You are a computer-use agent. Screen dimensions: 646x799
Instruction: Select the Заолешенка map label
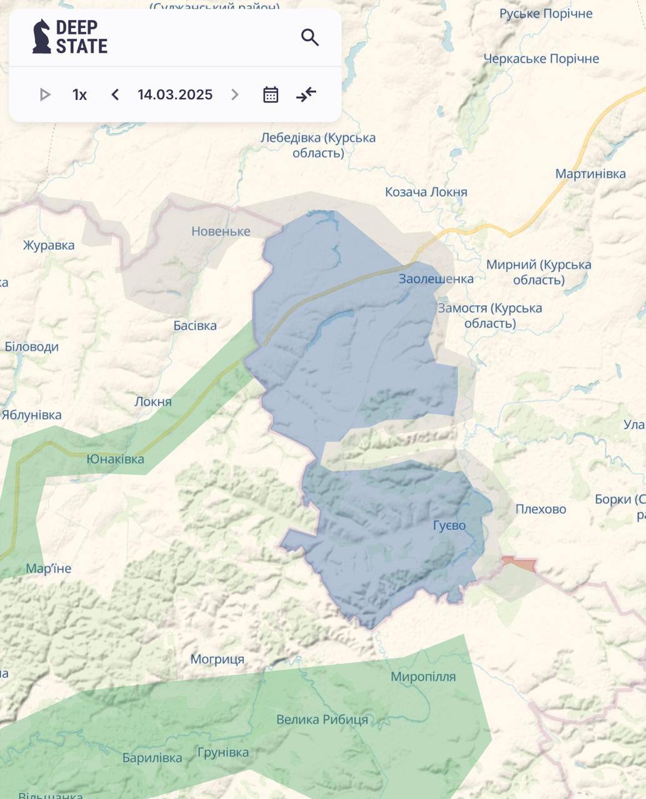point(436,279)
